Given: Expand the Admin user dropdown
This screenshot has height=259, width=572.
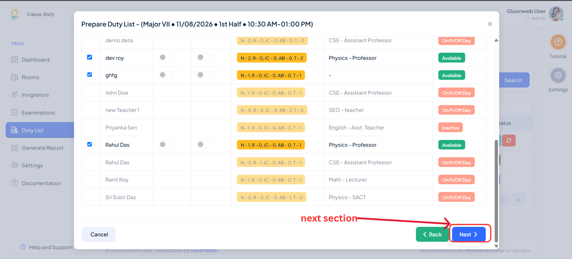Looking at the screenshot, I should coord(535,18).
